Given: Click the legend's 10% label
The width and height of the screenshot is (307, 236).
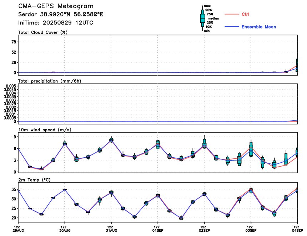Looking at the screenshot, I should tap(208, 27).
